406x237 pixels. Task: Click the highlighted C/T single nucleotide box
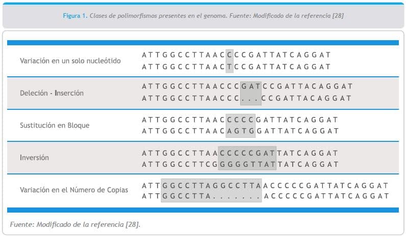click(x=230, y=61)
